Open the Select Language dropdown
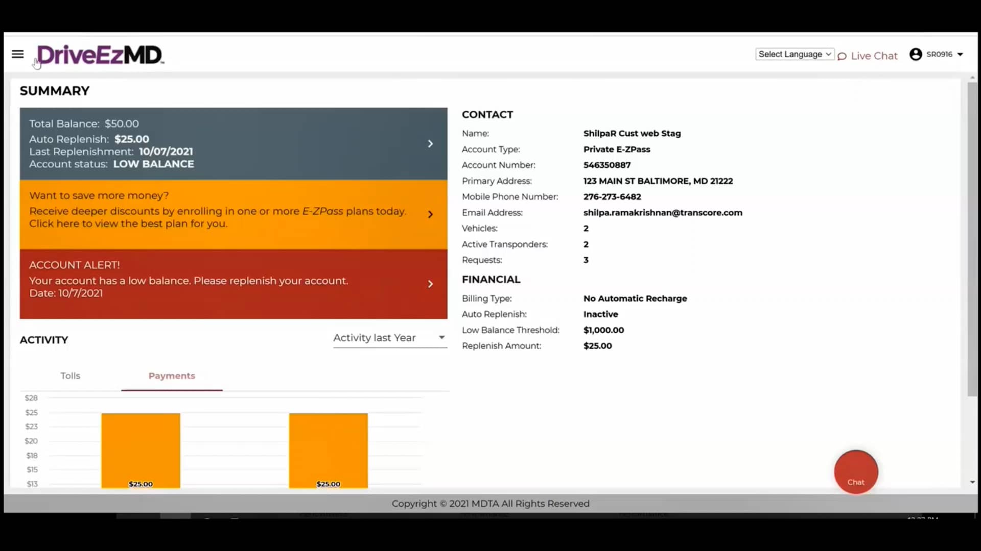981x551 pixels. (795, 54)
